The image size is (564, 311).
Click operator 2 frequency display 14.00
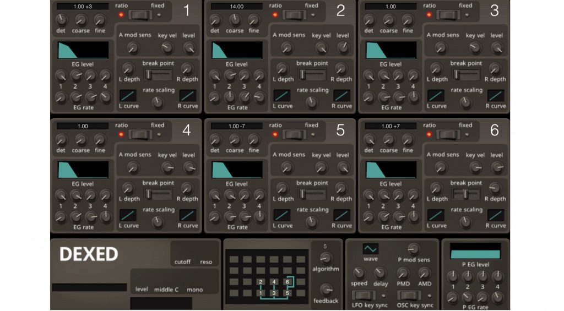237,7
